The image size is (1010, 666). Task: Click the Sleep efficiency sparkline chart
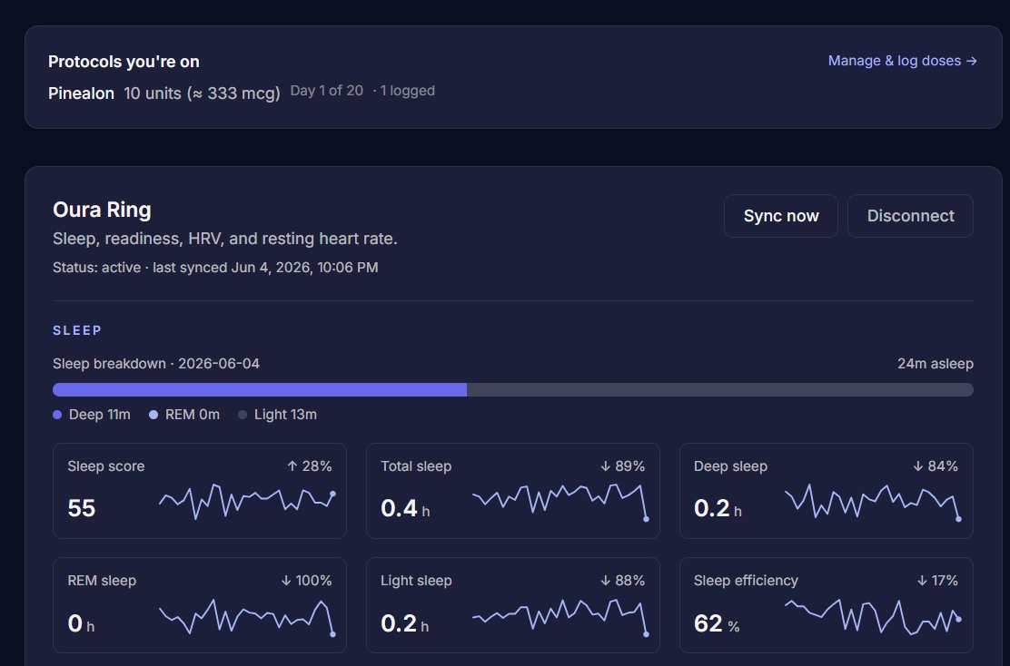[x=873, y=616]
